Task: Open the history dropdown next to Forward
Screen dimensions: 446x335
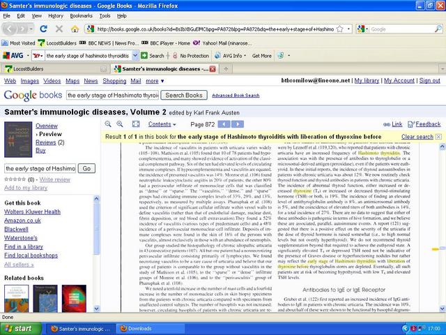Action: click(31, 29)
